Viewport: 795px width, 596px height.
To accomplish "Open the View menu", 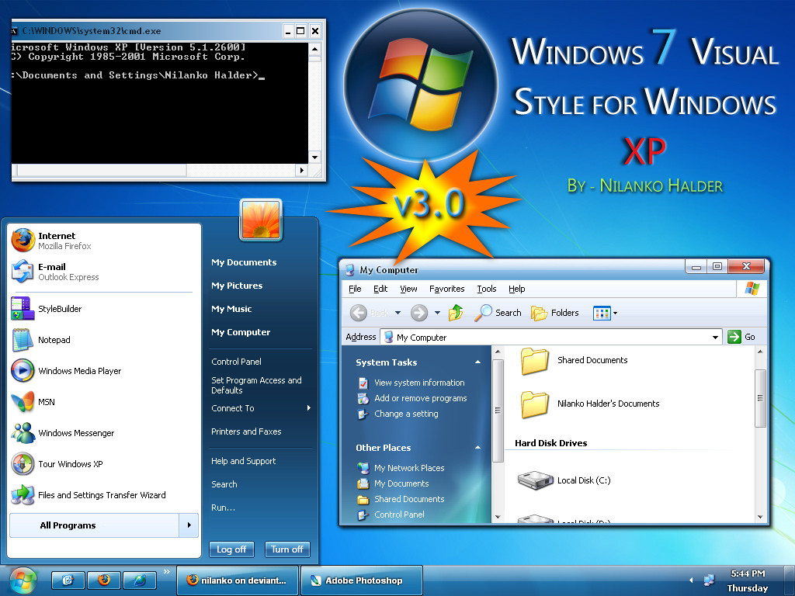I will (x=408, y=289).
